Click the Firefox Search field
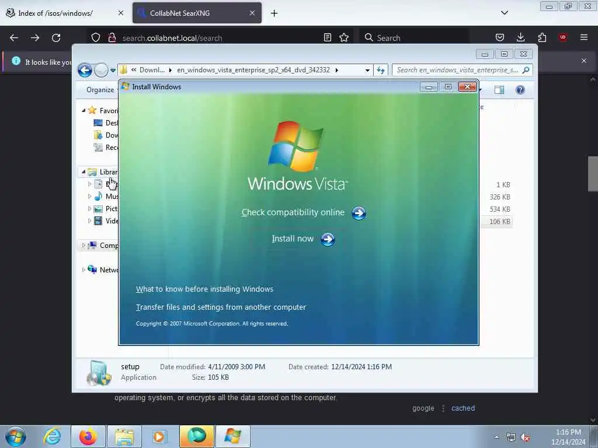 [x=414, y=38]
